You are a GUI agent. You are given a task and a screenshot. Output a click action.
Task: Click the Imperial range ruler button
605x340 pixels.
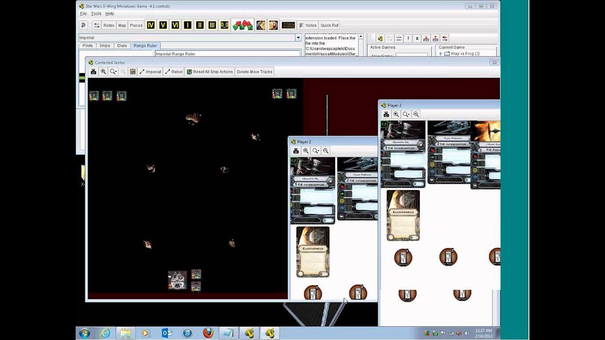(x=150, y=72)
